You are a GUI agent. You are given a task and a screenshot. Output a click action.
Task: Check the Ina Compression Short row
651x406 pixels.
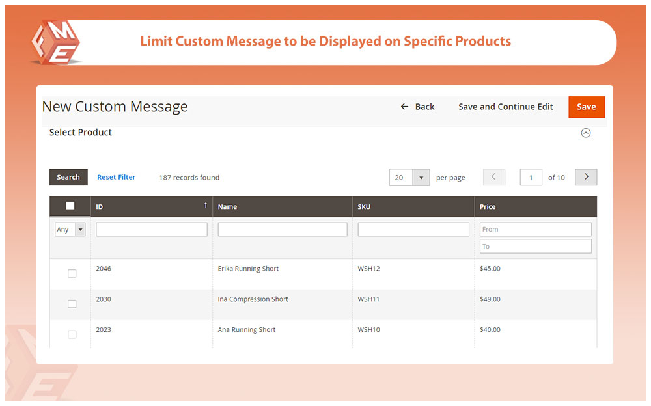[72, 304]
